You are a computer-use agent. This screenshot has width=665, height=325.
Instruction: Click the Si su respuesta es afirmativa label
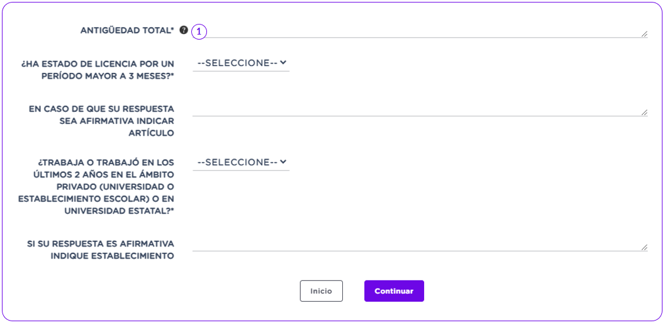click(99, 250)
